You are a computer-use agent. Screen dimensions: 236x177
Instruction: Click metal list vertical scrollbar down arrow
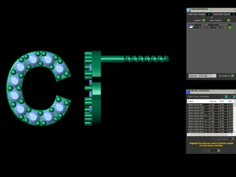[235, 132]
